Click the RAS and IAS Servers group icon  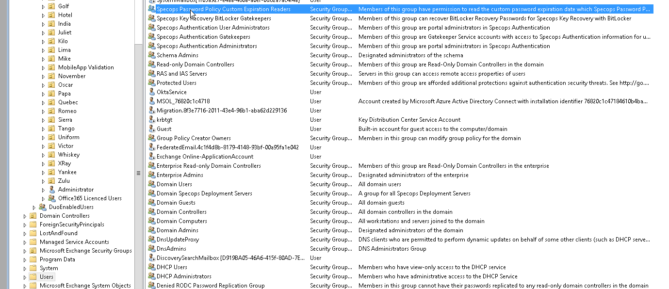151,74
